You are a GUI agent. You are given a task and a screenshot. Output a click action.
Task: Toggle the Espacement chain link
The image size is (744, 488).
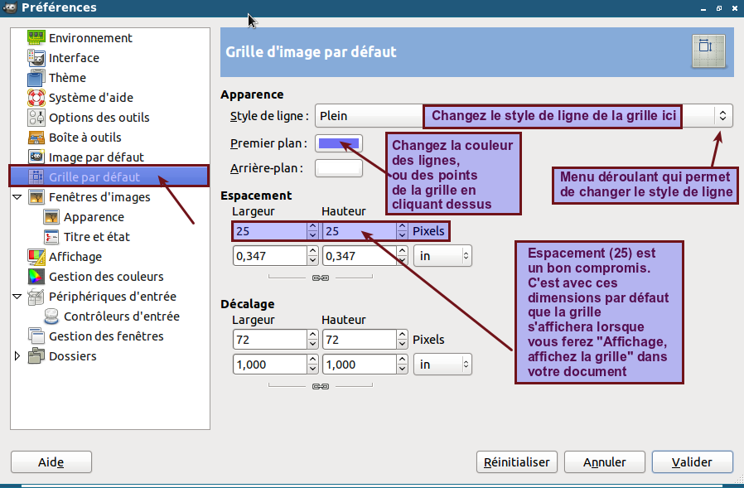[321, 278]
